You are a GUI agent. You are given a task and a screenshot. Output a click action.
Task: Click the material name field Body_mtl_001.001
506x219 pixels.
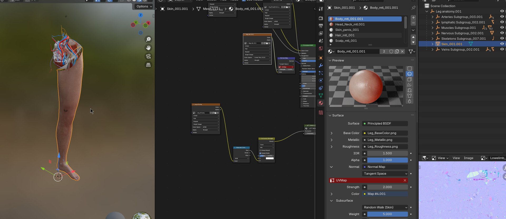358,52
